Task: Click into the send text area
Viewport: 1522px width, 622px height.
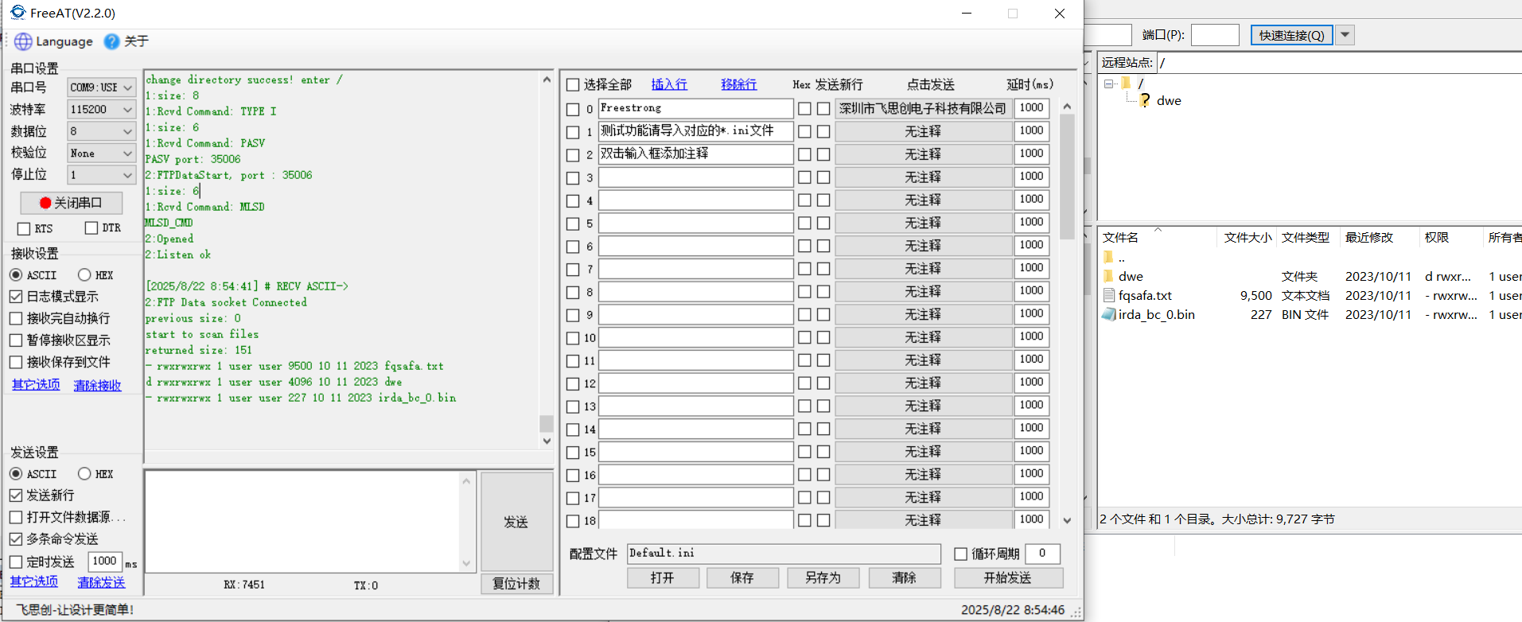Action: point(302,521)
